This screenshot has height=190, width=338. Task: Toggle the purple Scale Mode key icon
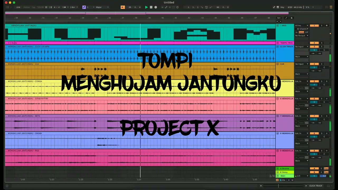tap(84, 7)
